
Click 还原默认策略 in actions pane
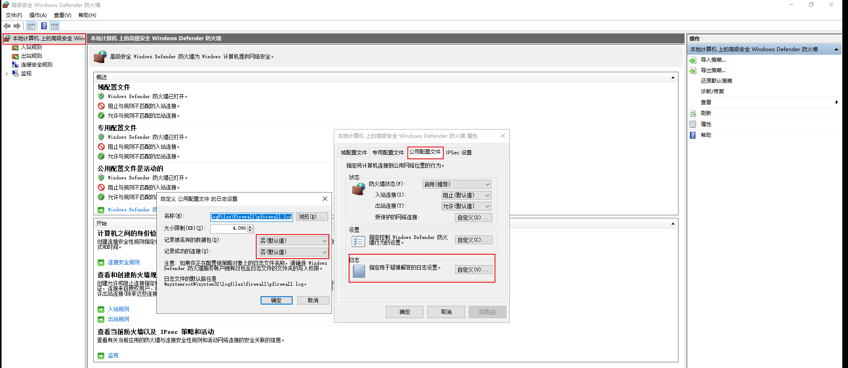(x=716, y=81)
